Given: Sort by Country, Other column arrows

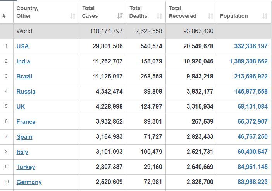Looking at the screenshot, I should [x=73, y=16].
